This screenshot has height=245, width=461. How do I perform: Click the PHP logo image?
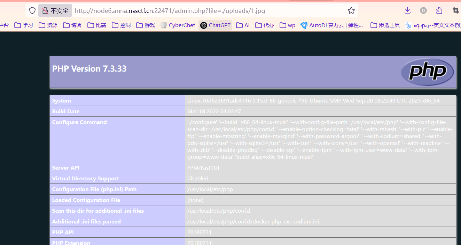[427, 72]
